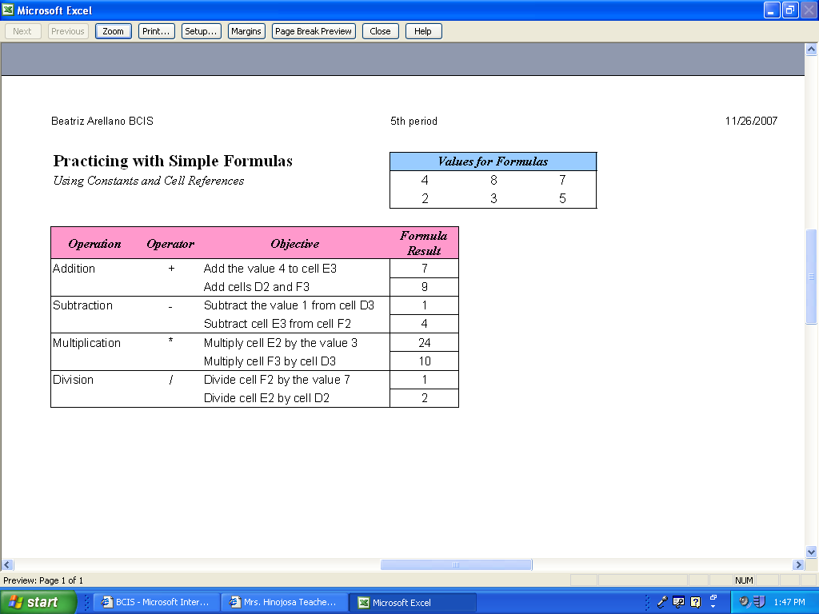Screen dimensions: 819x614
Task: Click the value 8 in Values for Formulas
Action: pyautogui.click(x=493, y=181)
